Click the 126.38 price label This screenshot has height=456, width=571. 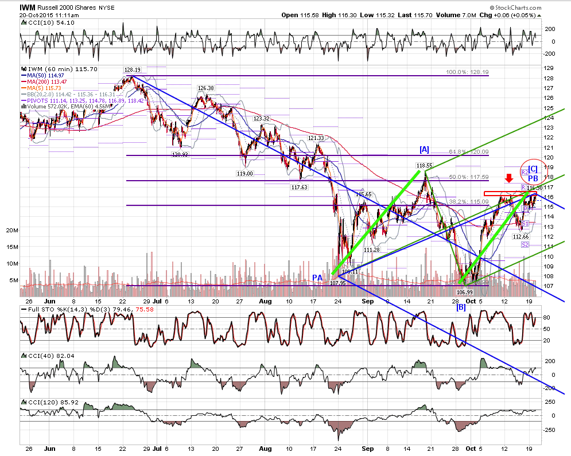pos(206,88)
